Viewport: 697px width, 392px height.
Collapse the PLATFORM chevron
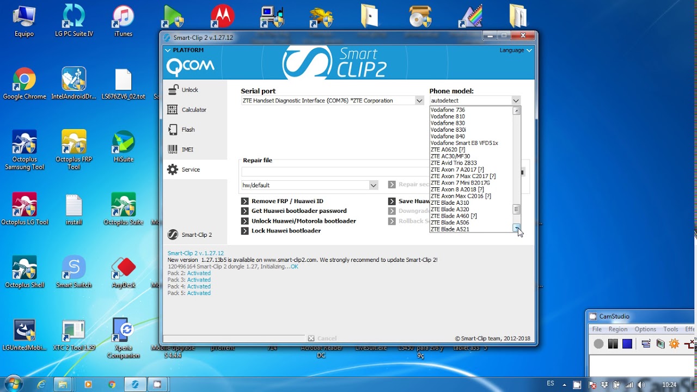pos(168,50)
